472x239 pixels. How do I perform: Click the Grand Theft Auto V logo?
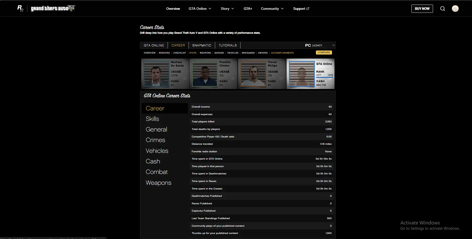[x=53, y=9]
